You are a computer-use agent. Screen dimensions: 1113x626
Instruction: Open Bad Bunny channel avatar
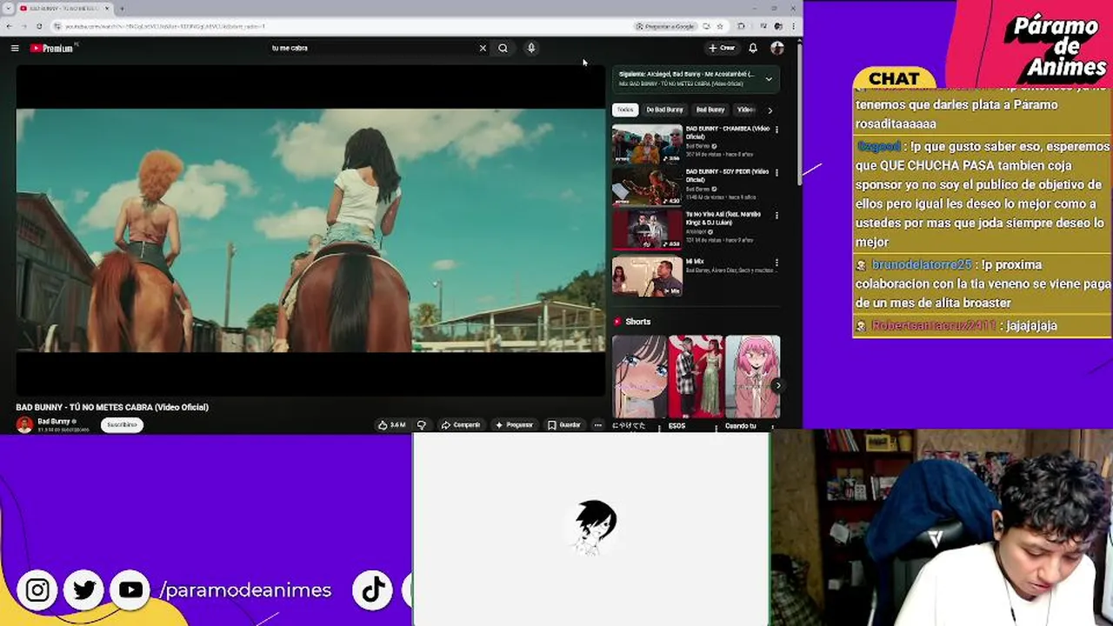pos(24,424)
